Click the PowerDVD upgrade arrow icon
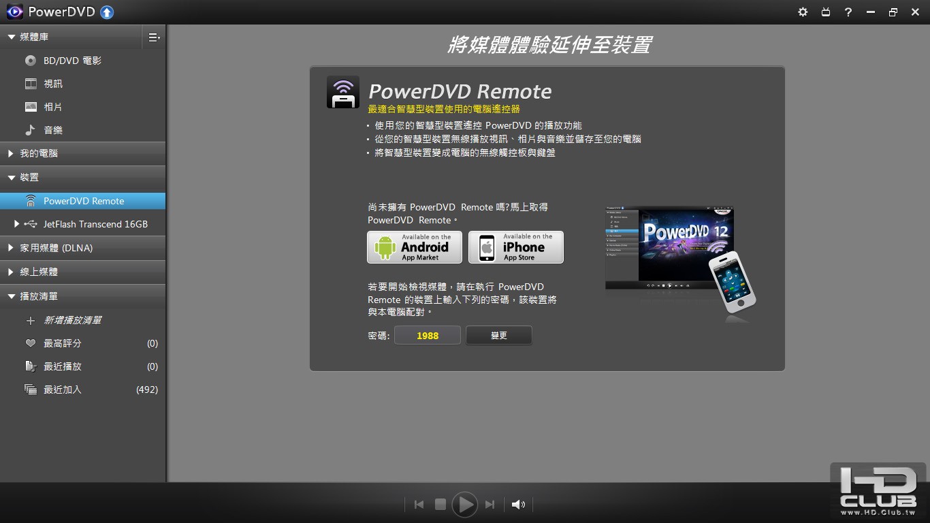The image size is (930, 523). point(107,12)
